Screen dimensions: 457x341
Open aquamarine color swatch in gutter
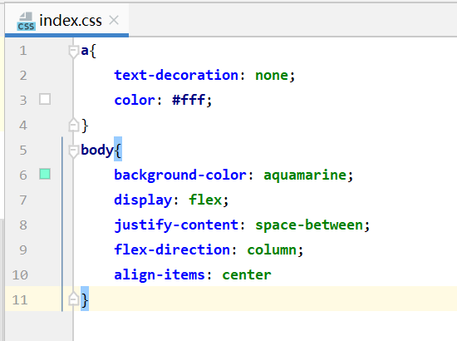click(45, 174)
